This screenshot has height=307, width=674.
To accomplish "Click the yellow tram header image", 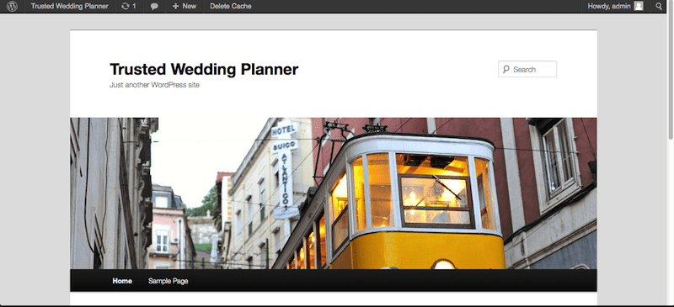I will coord(334,193).
